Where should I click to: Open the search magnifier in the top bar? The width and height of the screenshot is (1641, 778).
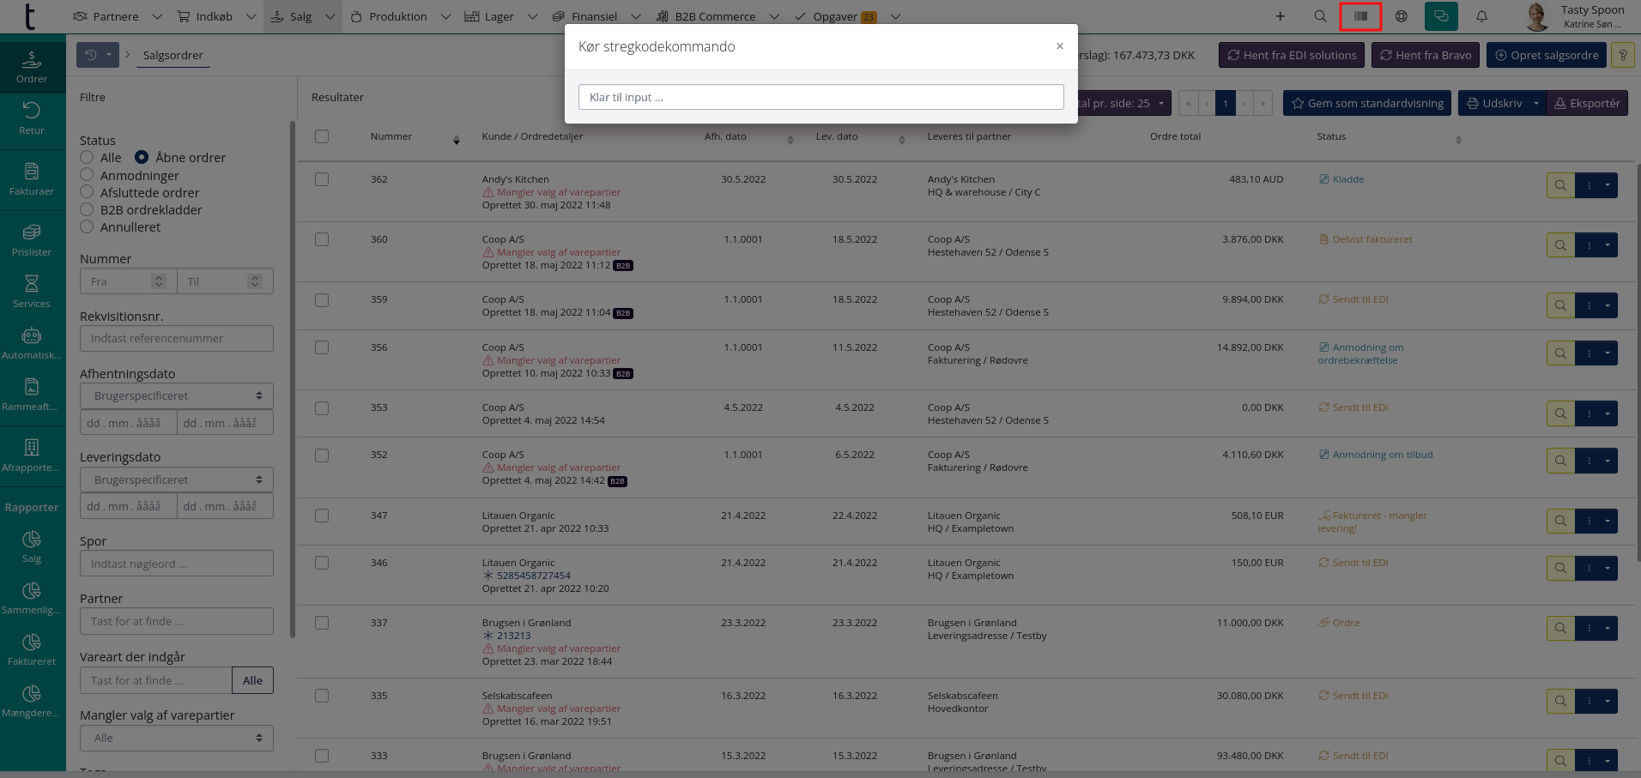pyautogui.click(x=1320, y=16)
